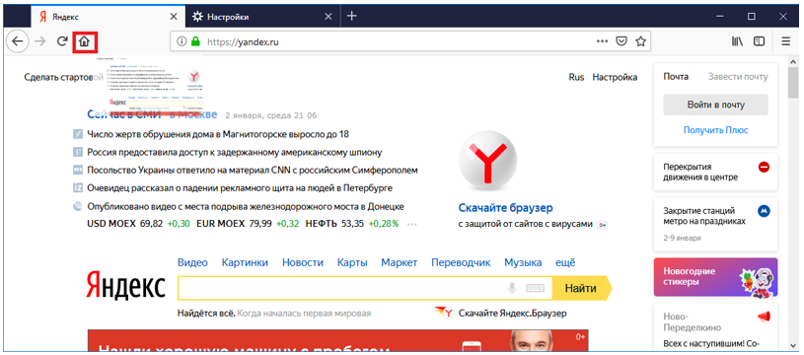This screenshot has height=355, width=804.
Task: Open the on-screen keyboard icon
Action: 535,288
